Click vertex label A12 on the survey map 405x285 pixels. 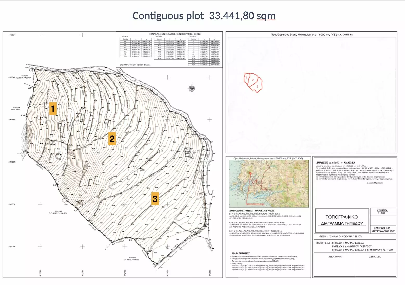pos(31,70)
